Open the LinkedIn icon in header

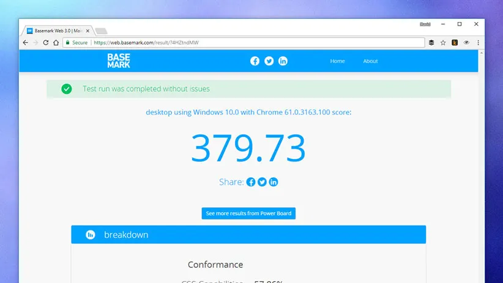(x=283, y=61)
